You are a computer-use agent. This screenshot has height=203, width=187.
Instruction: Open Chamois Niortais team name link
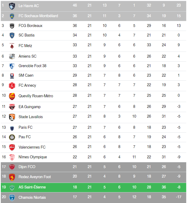tap(32, 197)
